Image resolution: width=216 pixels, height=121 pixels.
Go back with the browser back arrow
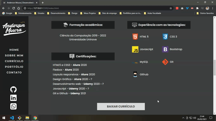[3, 8]
